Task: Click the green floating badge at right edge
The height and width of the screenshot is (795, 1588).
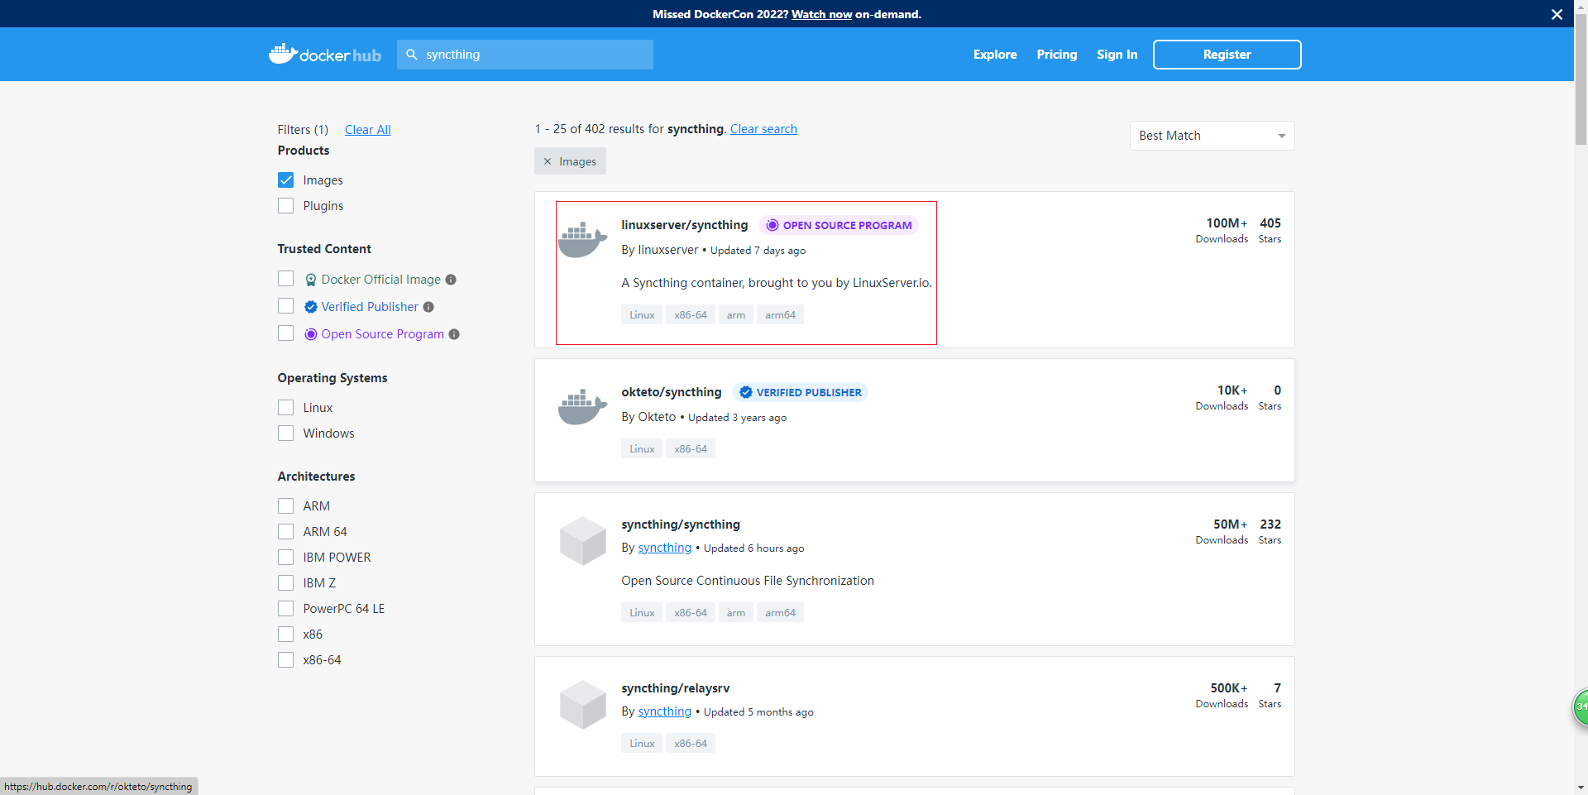Action: coord(1581,707)
